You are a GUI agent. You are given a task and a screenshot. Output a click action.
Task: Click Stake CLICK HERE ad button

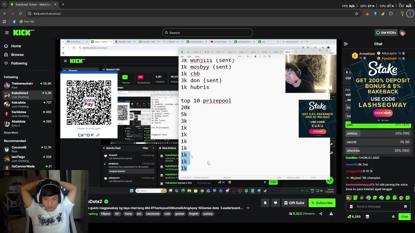[383, 113]
